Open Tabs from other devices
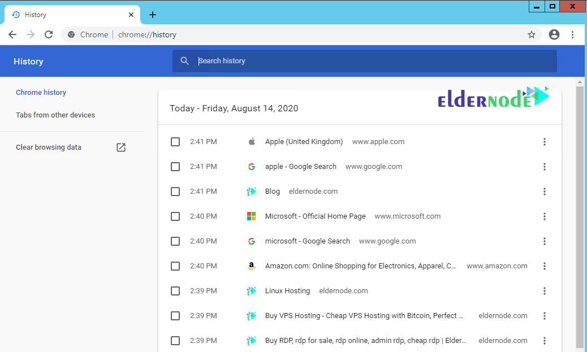This screenshot has height=352, width=587. coord(55,115)
